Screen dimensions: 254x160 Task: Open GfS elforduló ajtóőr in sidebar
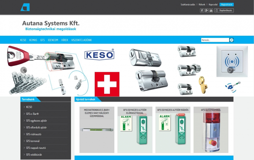(36, 127)
